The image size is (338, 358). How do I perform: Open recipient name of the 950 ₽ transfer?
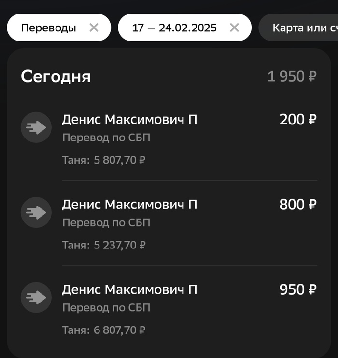point(129,289)
